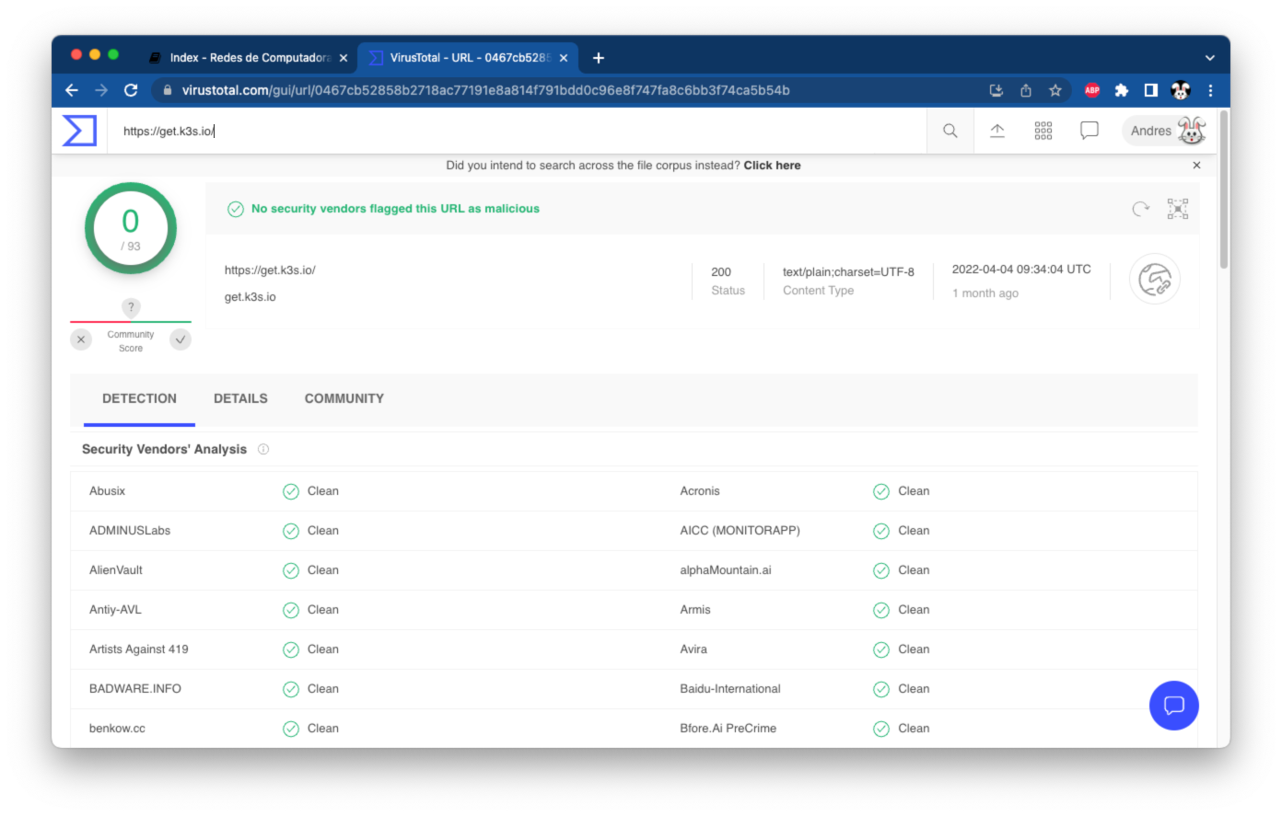Open the graph similarity icon
The height and width of the screenshot is (816, 1282).
click(1178, 209)
